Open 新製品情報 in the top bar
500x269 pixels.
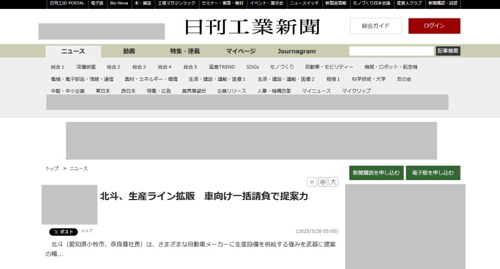336,3
